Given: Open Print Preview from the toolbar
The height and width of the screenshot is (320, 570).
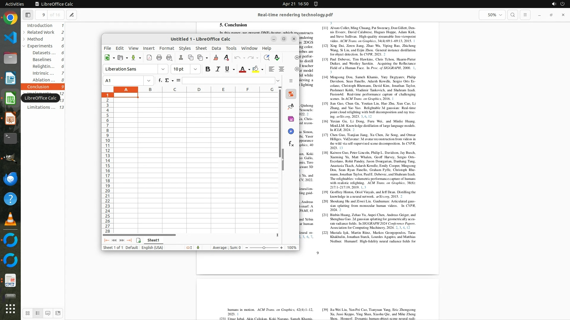Looking at the screenshot, I should pos(169,58).
